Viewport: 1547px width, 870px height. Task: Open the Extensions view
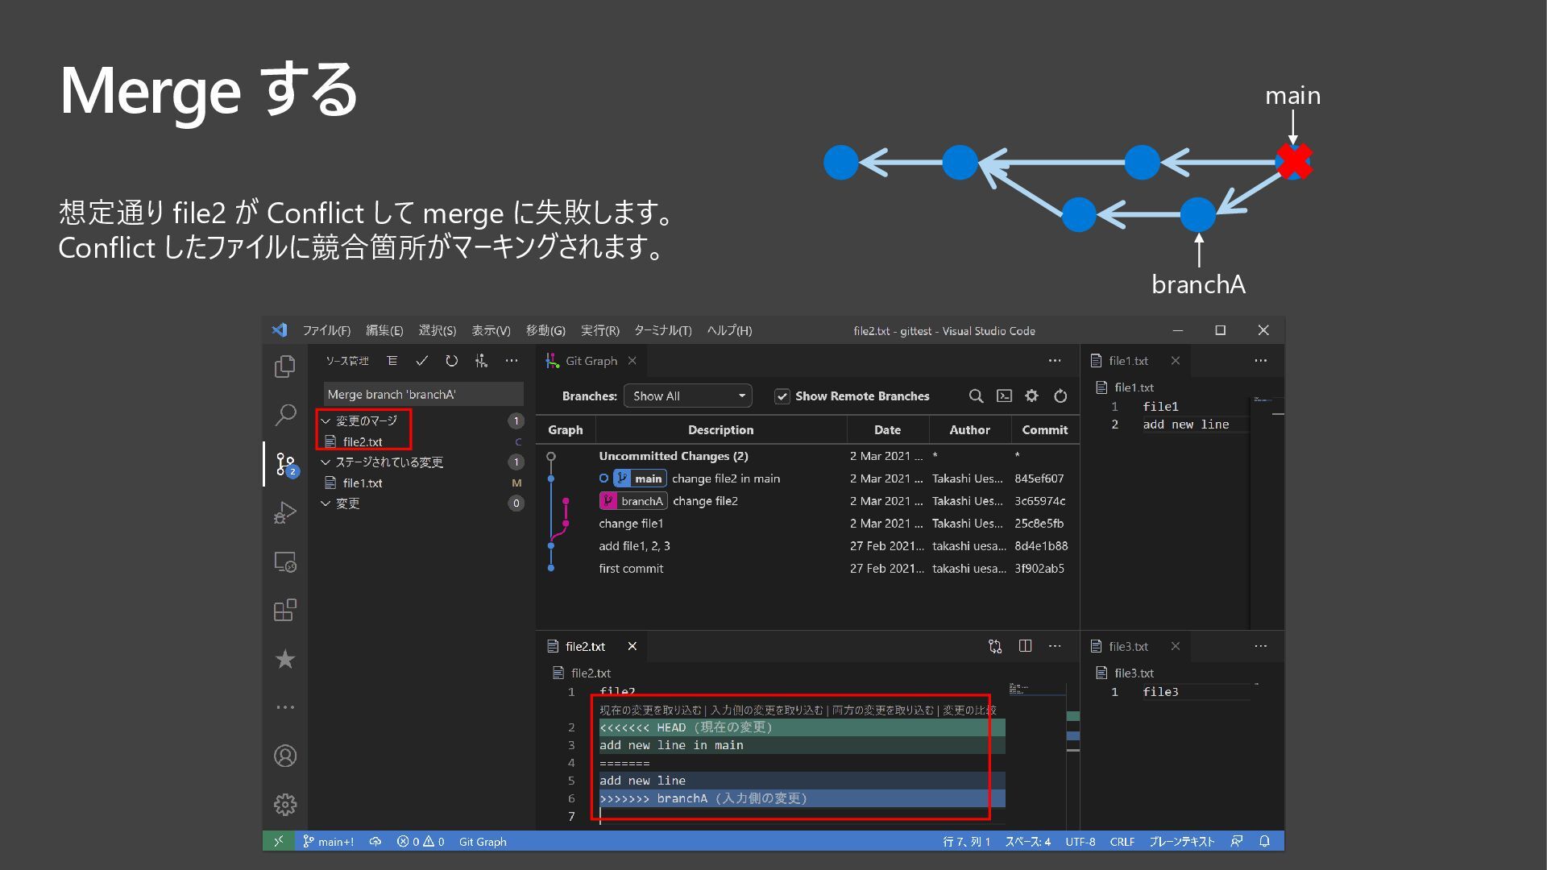[x=284, y=610]
